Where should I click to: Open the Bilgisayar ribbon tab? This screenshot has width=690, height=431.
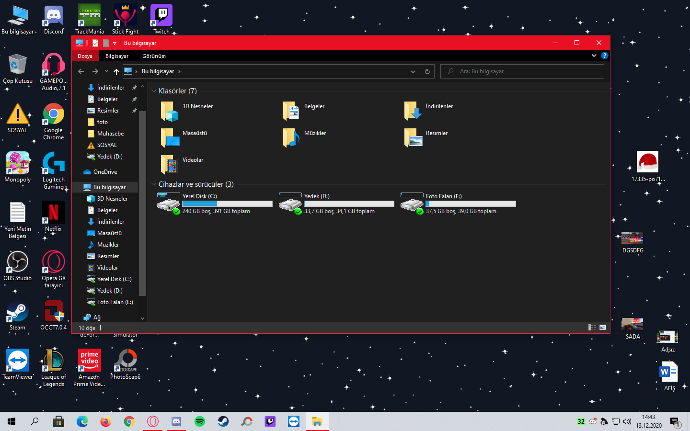point(117,56)
